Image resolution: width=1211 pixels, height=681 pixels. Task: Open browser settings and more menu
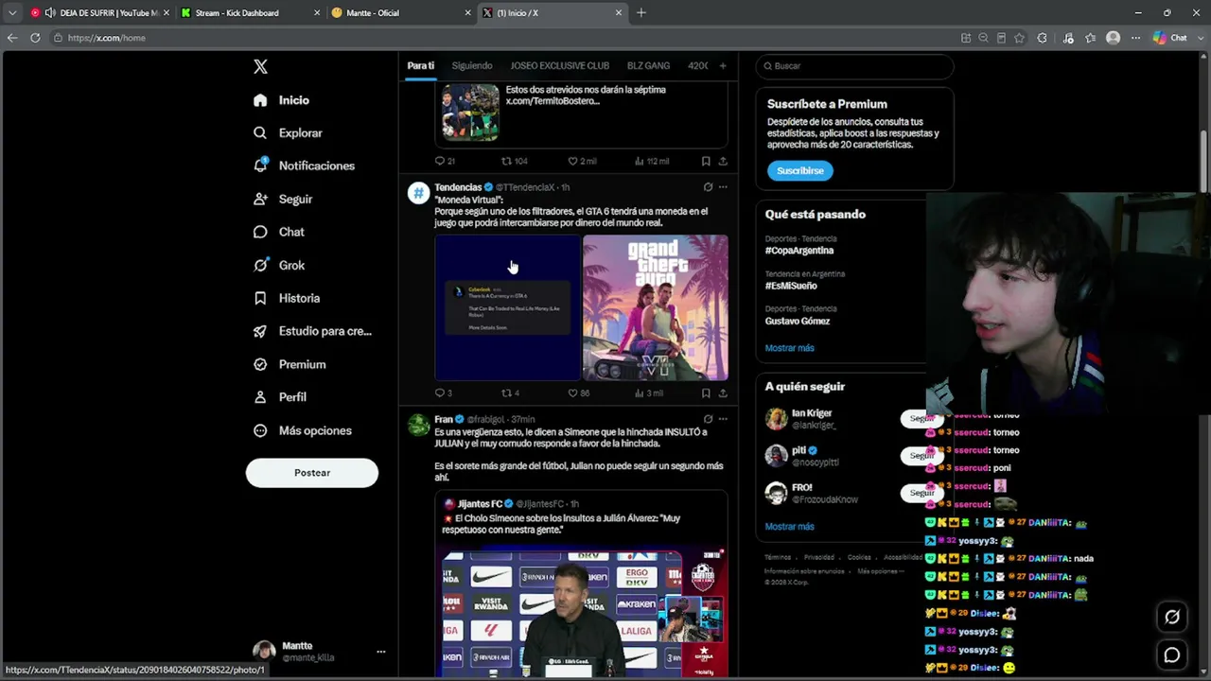(x=1136, y=38)
